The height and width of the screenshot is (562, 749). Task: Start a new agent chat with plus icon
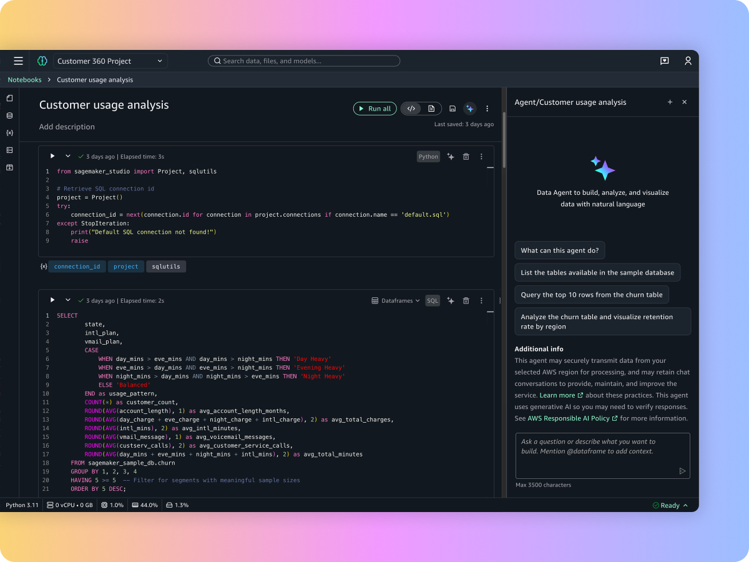click(670, 102)
